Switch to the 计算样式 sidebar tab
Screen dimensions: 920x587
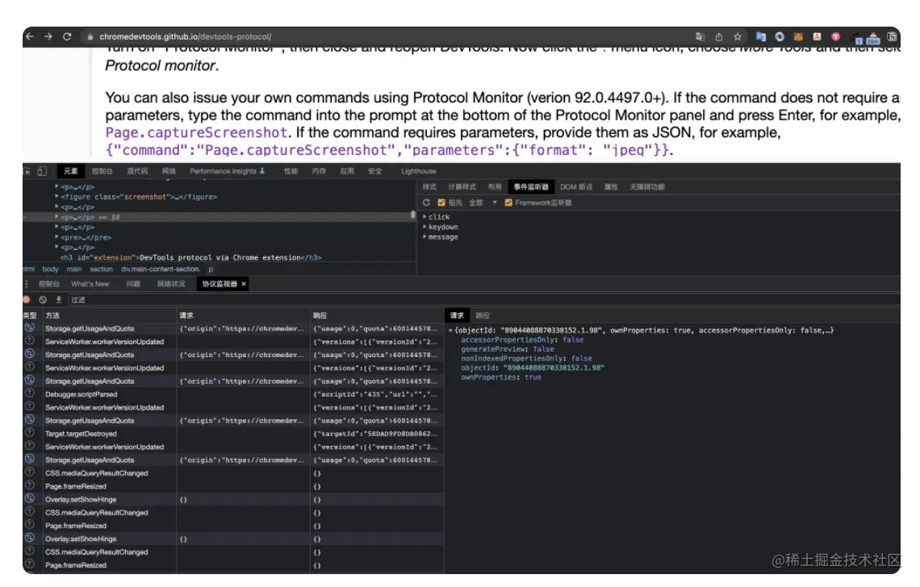click(462, 187)
